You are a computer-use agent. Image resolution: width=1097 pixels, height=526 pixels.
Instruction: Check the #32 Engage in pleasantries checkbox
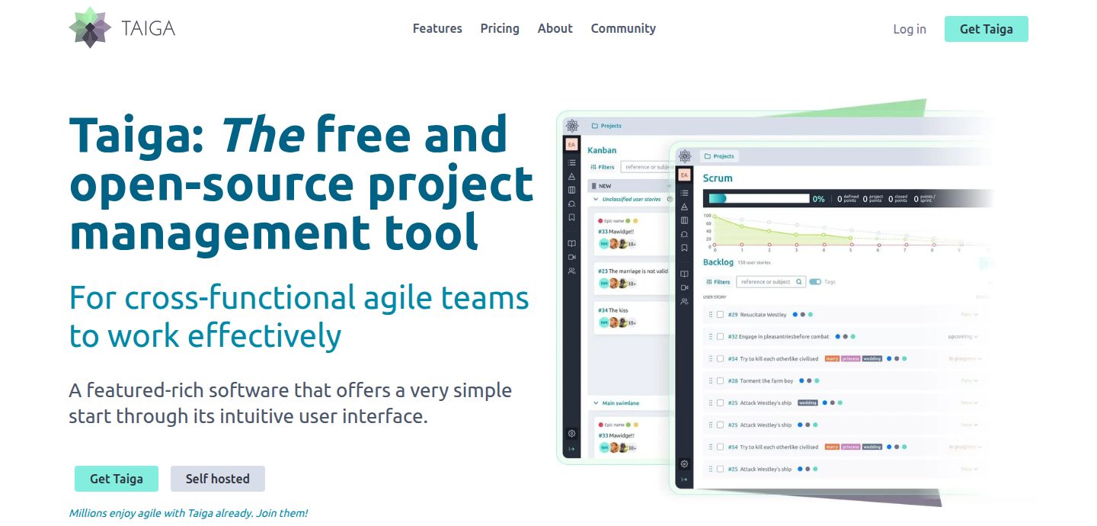pos(720,336)
